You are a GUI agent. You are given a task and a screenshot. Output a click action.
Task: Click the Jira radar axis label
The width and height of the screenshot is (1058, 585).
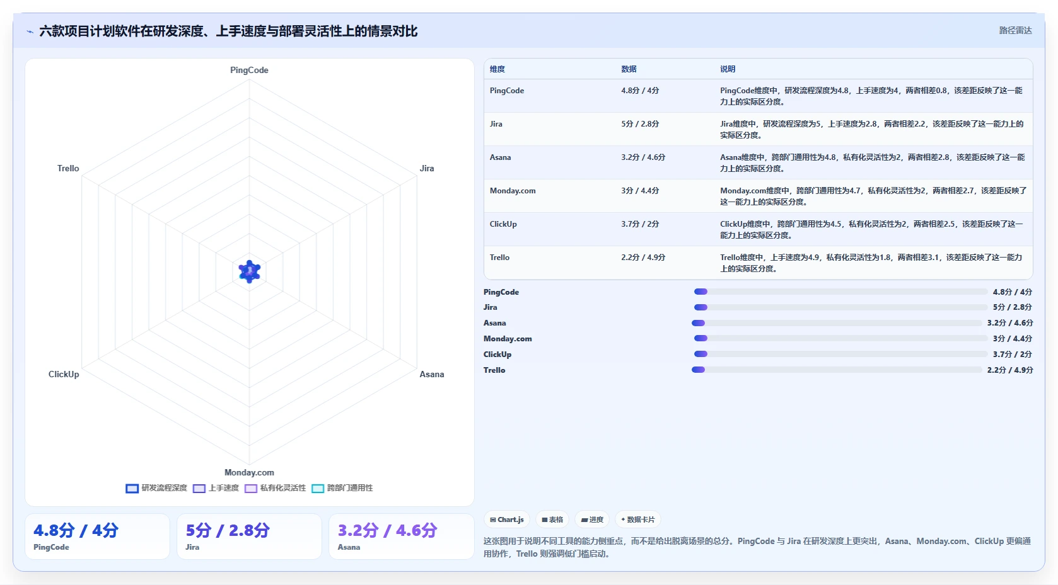(x=427, y=168)
